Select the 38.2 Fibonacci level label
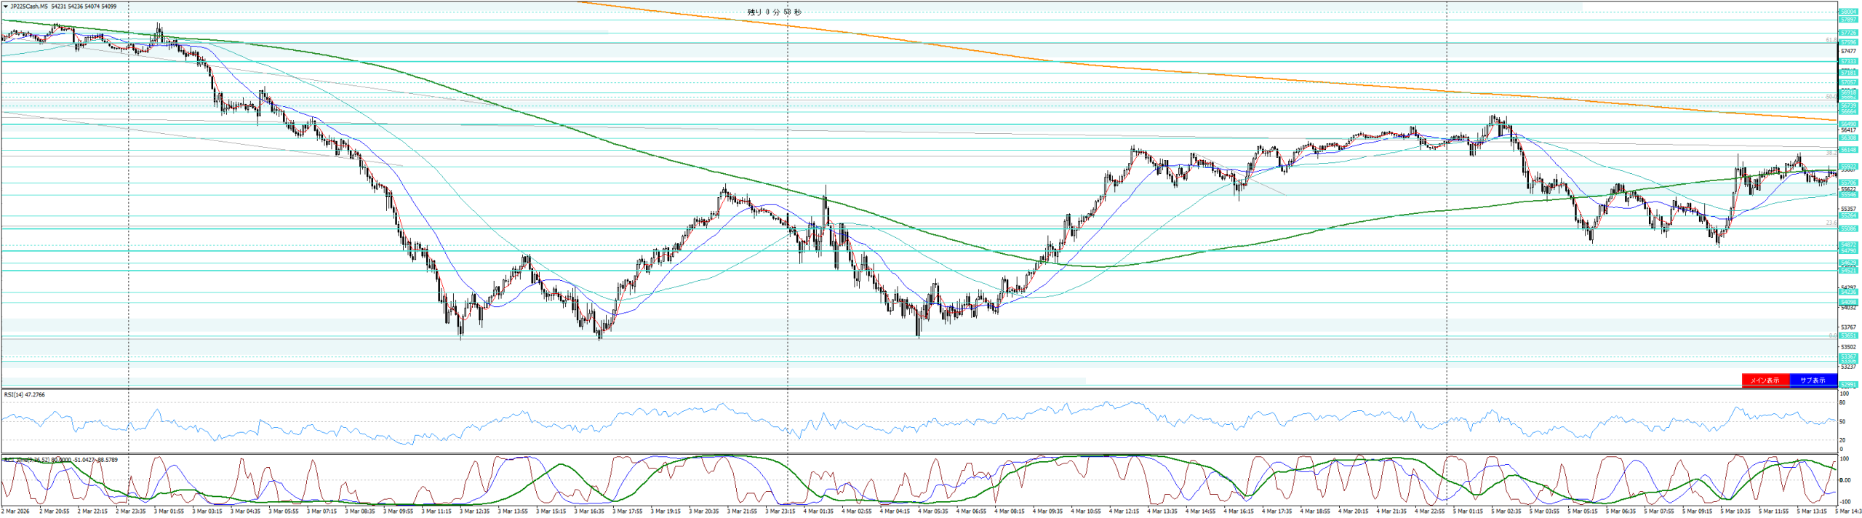Viewport: 1862px width, 518px height. pyautogui.click(x=1830, y=153)
